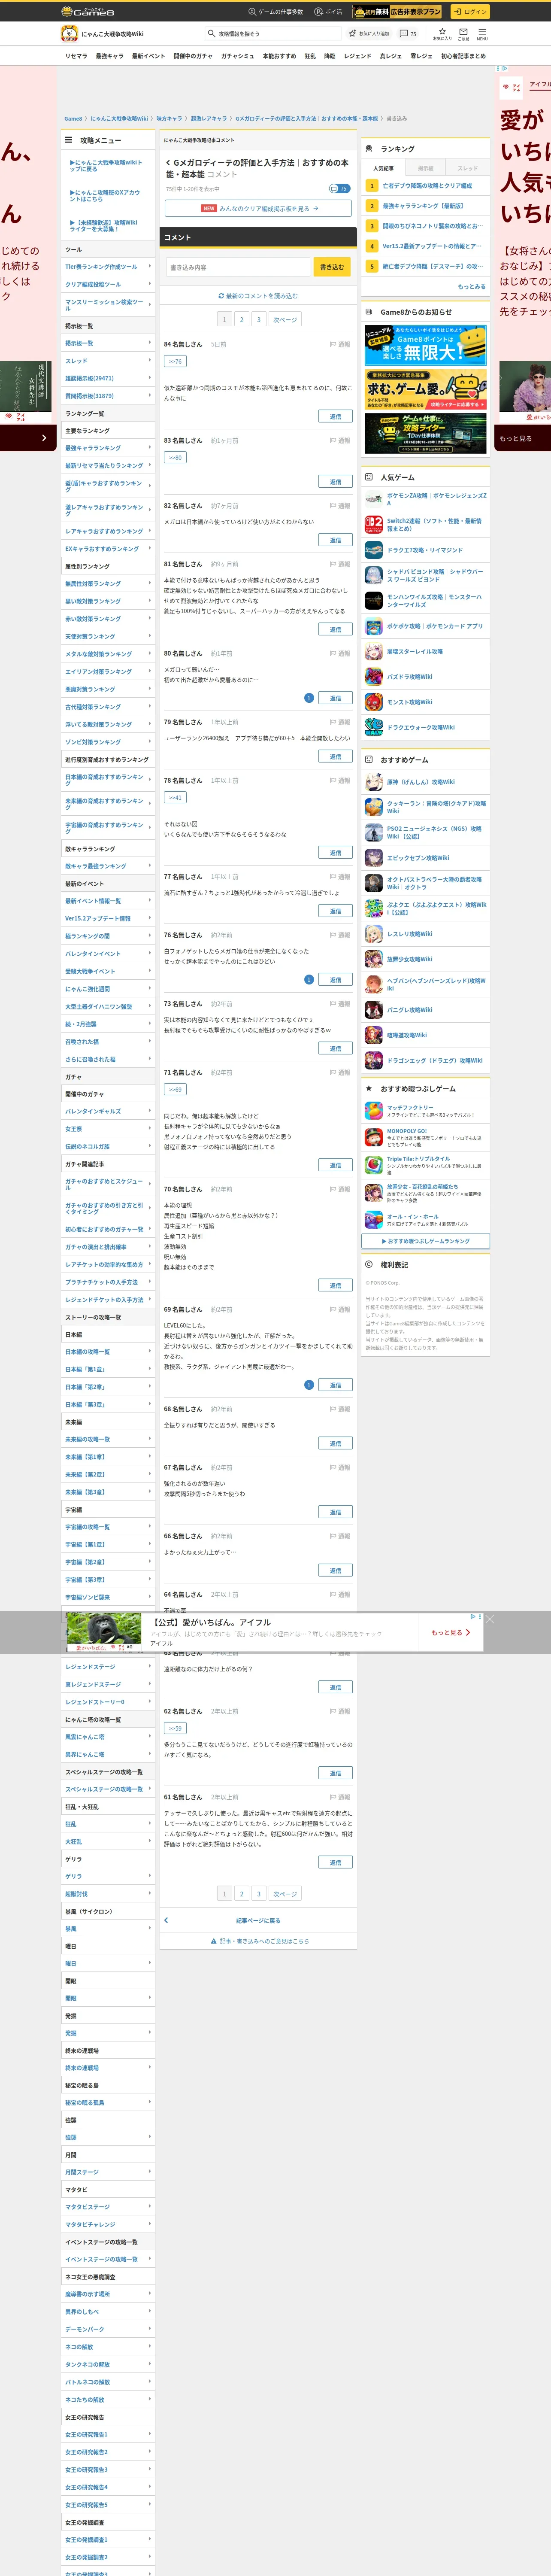
Task: Open ガチャシミュ in the top navigation
Action: click(x=238, y=56)
